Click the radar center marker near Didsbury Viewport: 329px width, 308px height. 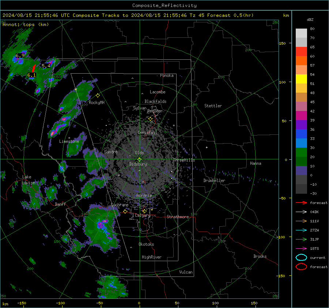[139, 160]
